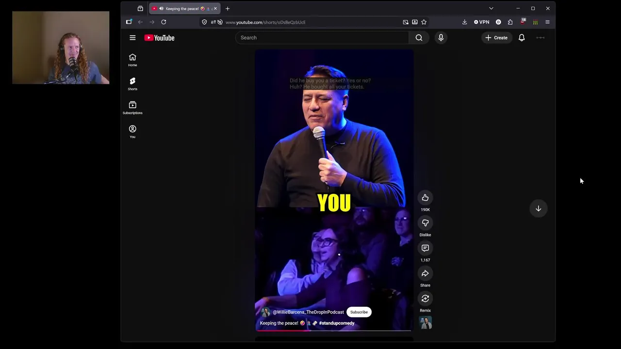Open the tab overview icon beside tabs
621x349 pixels.
pos(140,8)
